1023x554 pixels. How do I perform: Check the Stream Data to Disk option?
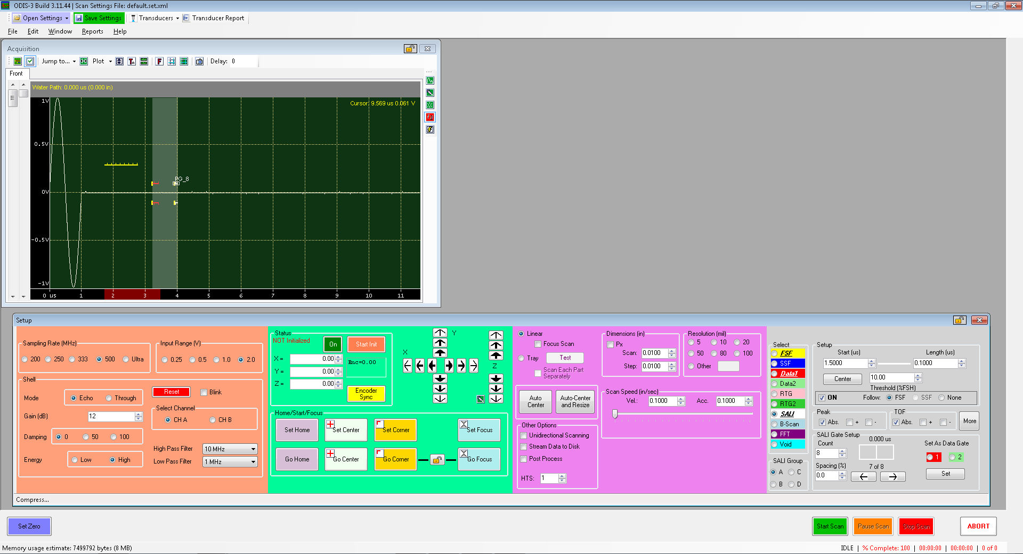pos(524,447)
